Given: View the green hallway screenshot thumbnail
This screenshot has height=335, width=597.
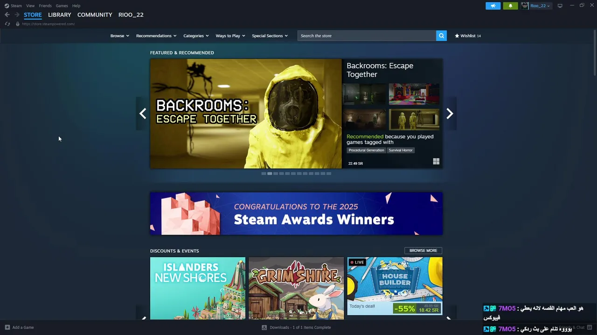Looking at the screenshot, I should [365, 94].
